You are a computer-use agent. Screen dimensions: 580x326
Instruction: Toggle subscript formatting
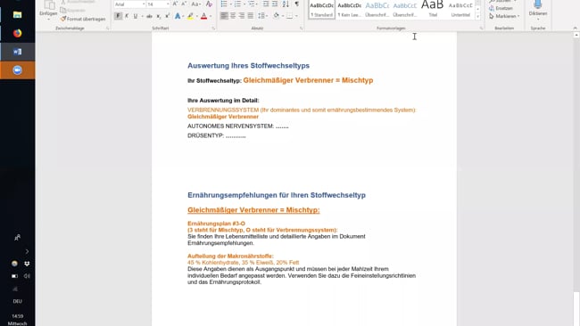(x=158, y=16)
